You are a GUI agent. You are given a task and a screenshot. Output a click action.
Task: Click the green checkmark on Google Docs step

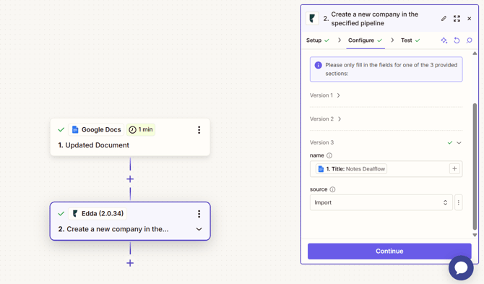pyautogui.click(x=61, y=129)
